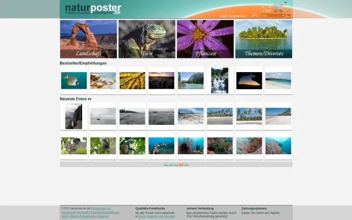Image resolution: width=352 pixels, height=220 pixels.
Task: Open the Druck, Material und Versand link
Action: pos(156,216)
